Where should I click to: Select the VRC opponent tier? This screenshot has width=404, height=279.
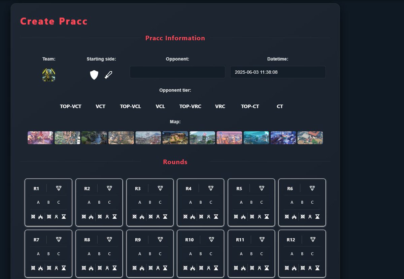click(220, 106)
